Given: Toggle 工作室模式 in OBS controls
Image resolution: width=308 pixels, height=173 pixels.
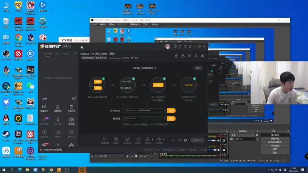Looking at the screenshot, I should coord(275,146).
